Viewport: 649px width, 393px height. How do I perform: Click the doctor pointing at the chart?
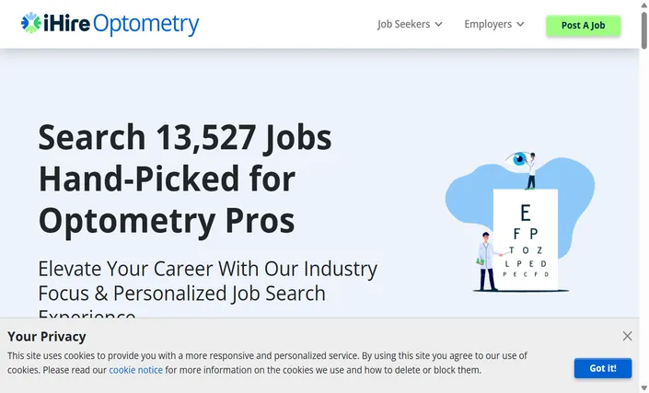(488, 261)
